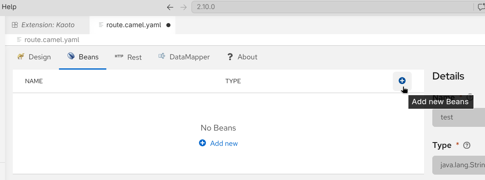485x180 pixels.
Task: Click the Details heading
Action: click(x=448, y=76)
